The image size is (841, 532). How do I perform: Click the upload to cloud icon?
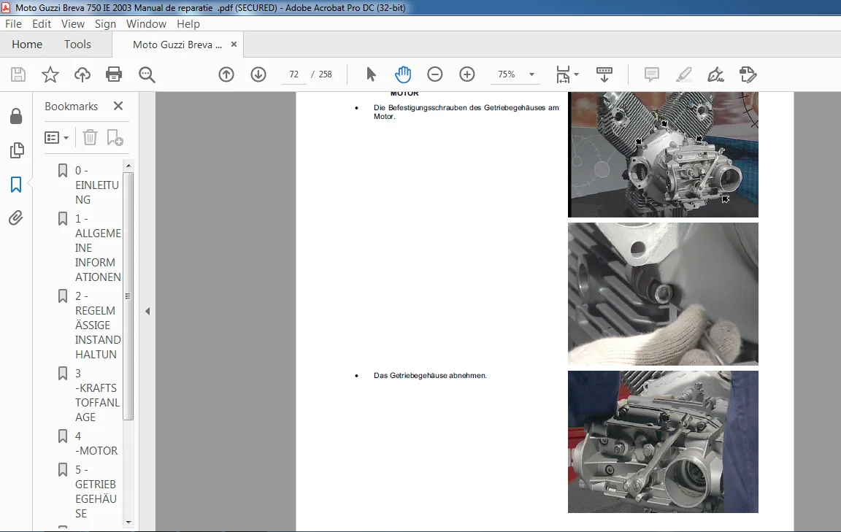[82, 74]
